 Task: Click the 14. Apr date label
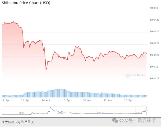46,100
